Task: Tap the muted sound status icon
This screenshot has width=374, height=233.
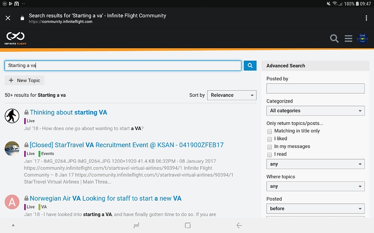Action: coord(329,4)
